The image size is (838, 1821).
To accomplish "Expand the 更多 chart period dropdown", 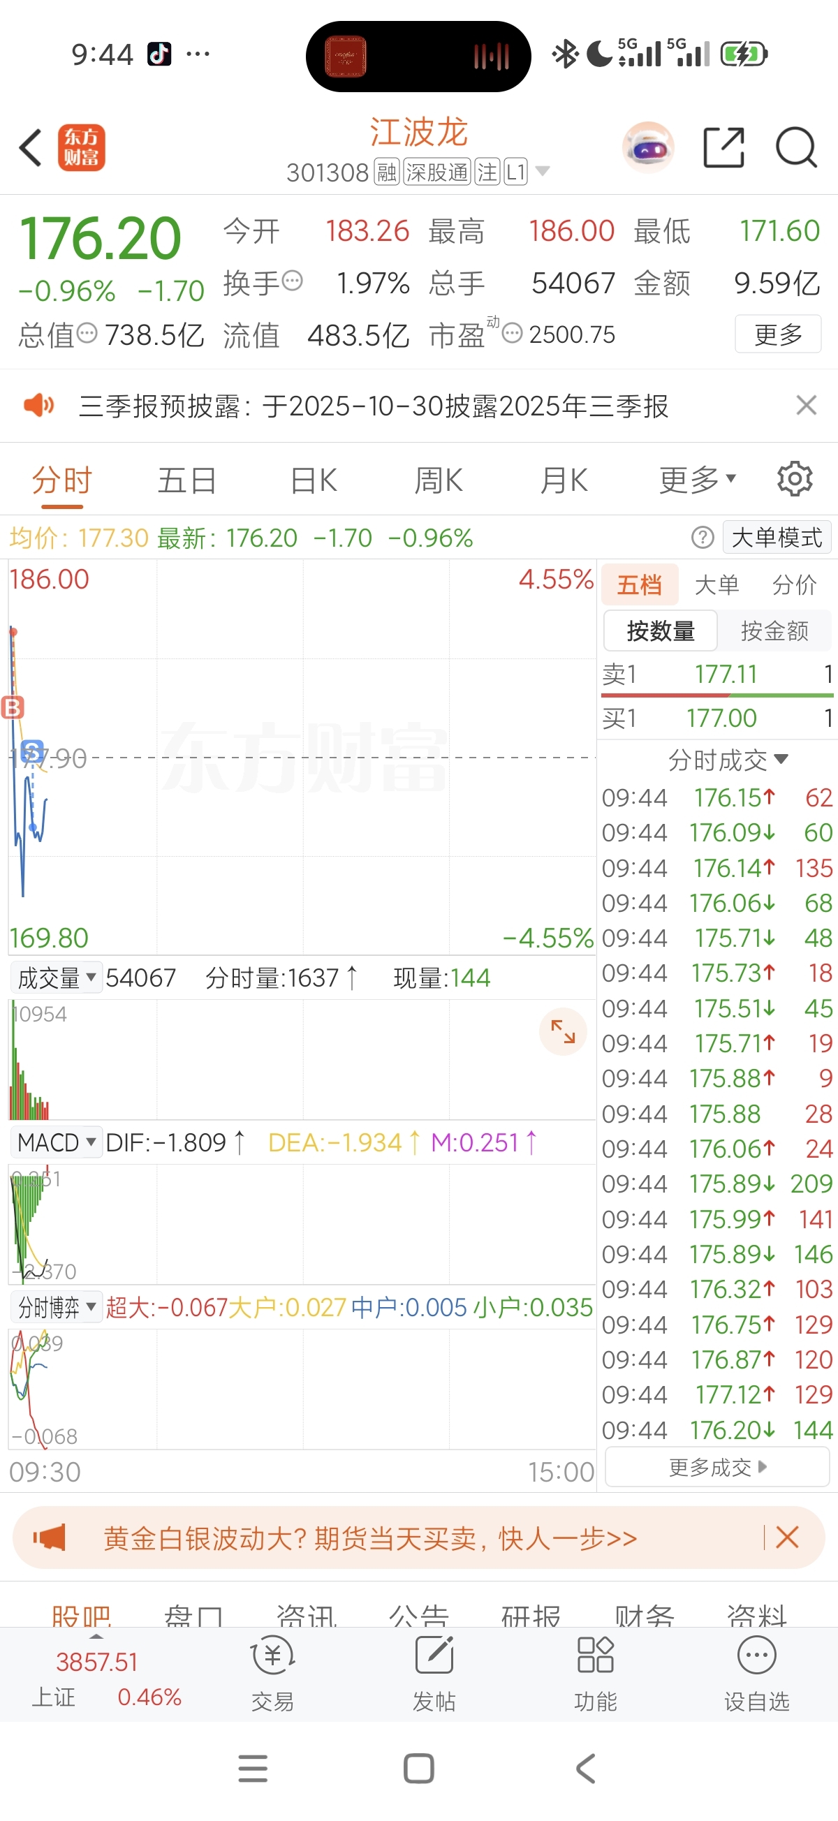I will pos(697,480).
